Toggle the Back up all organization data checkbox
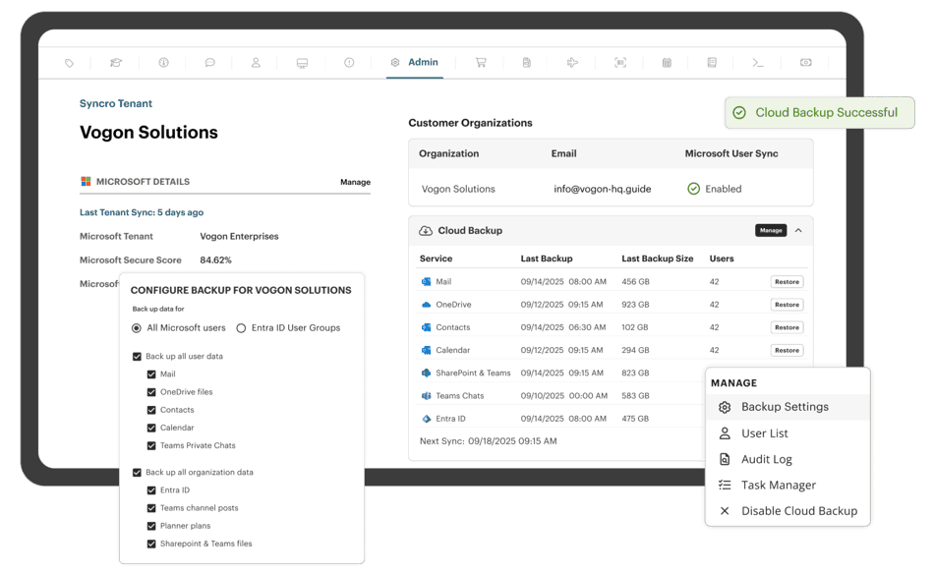This screenshot has height=575, width=934. [x=137, y=473]
